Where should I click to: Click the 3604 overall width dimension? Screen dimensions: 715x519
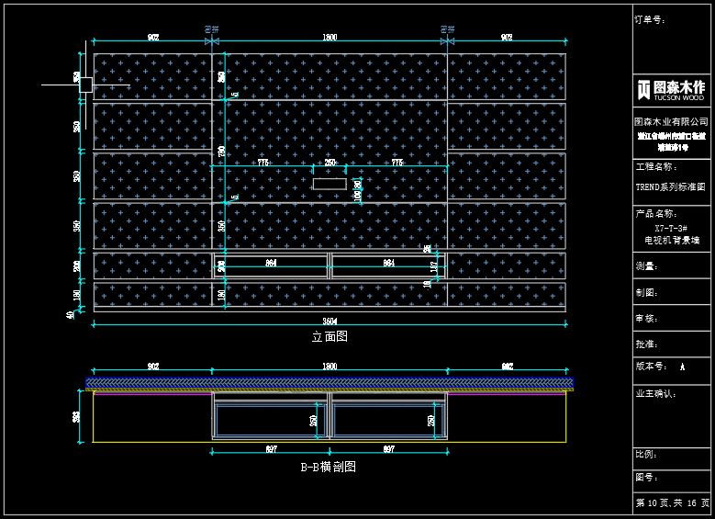pyautogui.click(x=330, y=321)
